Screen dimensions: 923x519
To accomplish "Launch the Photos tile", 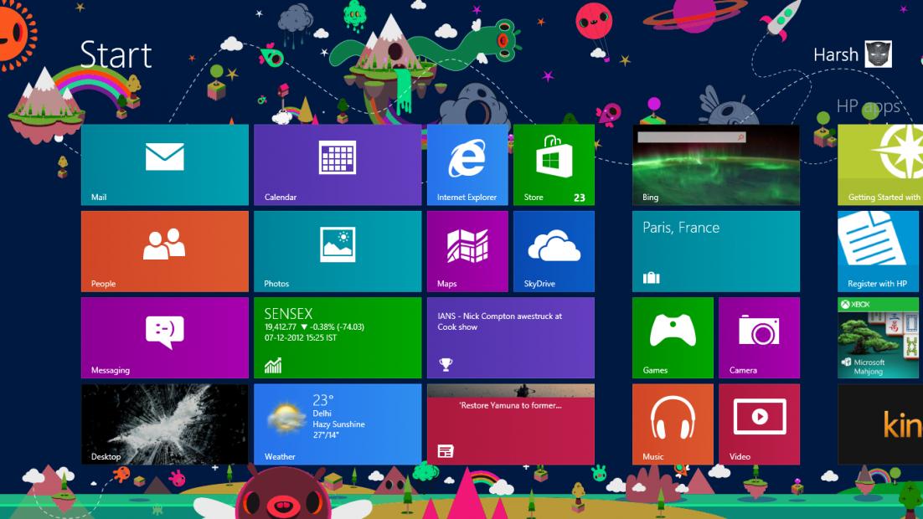I will (338, 251).
